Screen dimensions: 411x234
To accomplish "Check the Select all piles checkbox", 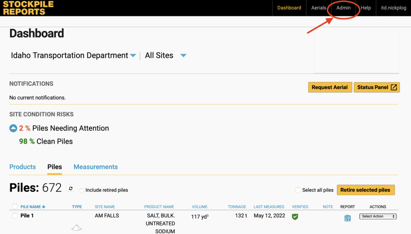I will pos(297,190).
